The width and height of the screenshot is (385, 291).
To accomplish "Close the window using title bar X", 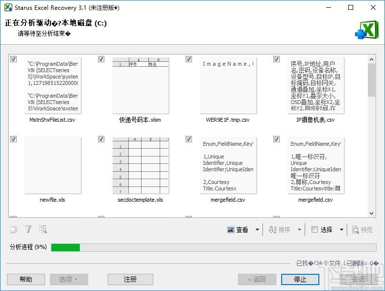I will point(373,8).
